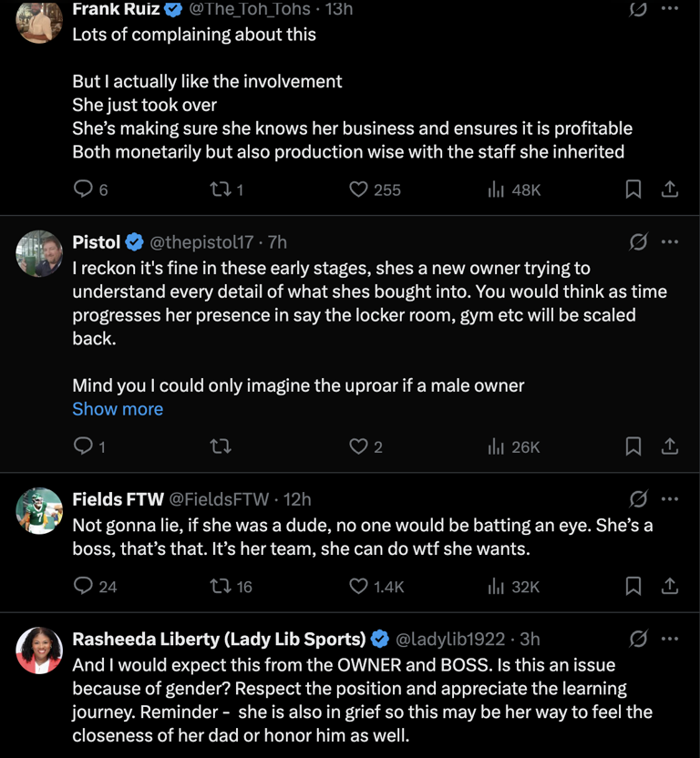Open Frank Ruiz's profile name
700x758 pixels.
click(x=112, y=9)
